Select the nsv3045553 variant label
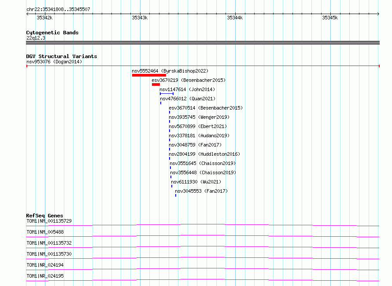 pyautogui.click(x=201, y=191)
